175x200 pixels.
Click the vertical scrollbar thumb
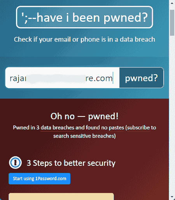172,23
